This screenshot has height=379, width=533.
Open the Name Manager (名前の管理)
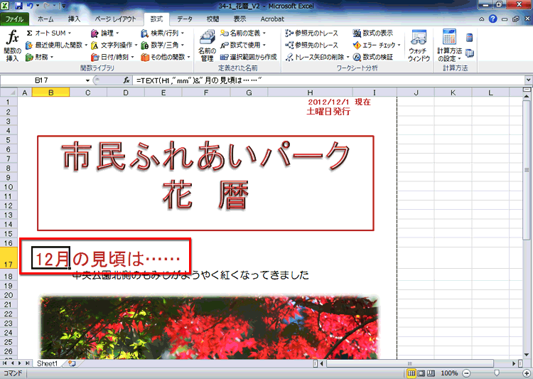(x=207, y=46)
